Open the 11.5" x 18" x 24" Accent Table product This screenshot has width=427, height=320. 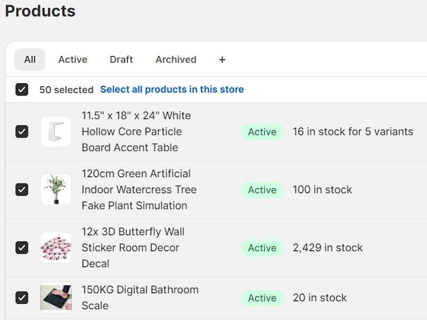pos(137,132)
